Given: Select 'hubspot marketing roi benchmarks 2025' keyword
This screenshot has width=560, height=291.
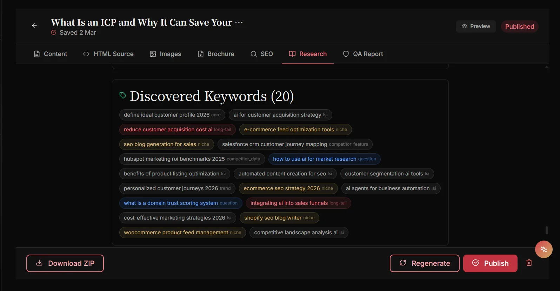Looking at the screenshot, I should coord(192,159).
